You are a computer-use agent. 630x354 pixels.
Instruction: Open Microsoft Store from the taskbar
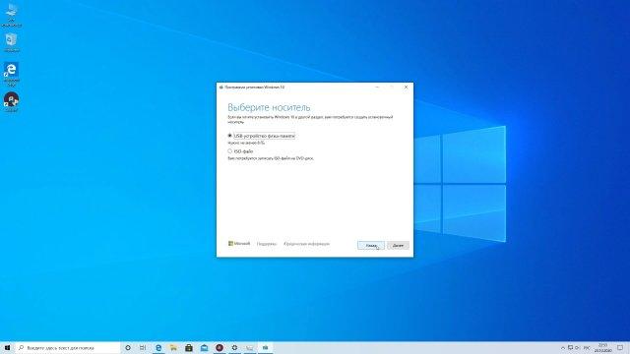point(189,347)
